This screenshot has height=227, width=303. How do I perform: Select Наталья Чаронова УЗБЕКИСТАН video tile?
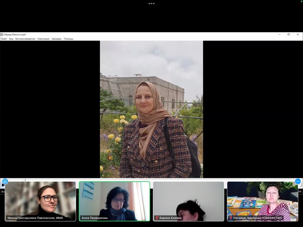[262, 201]
